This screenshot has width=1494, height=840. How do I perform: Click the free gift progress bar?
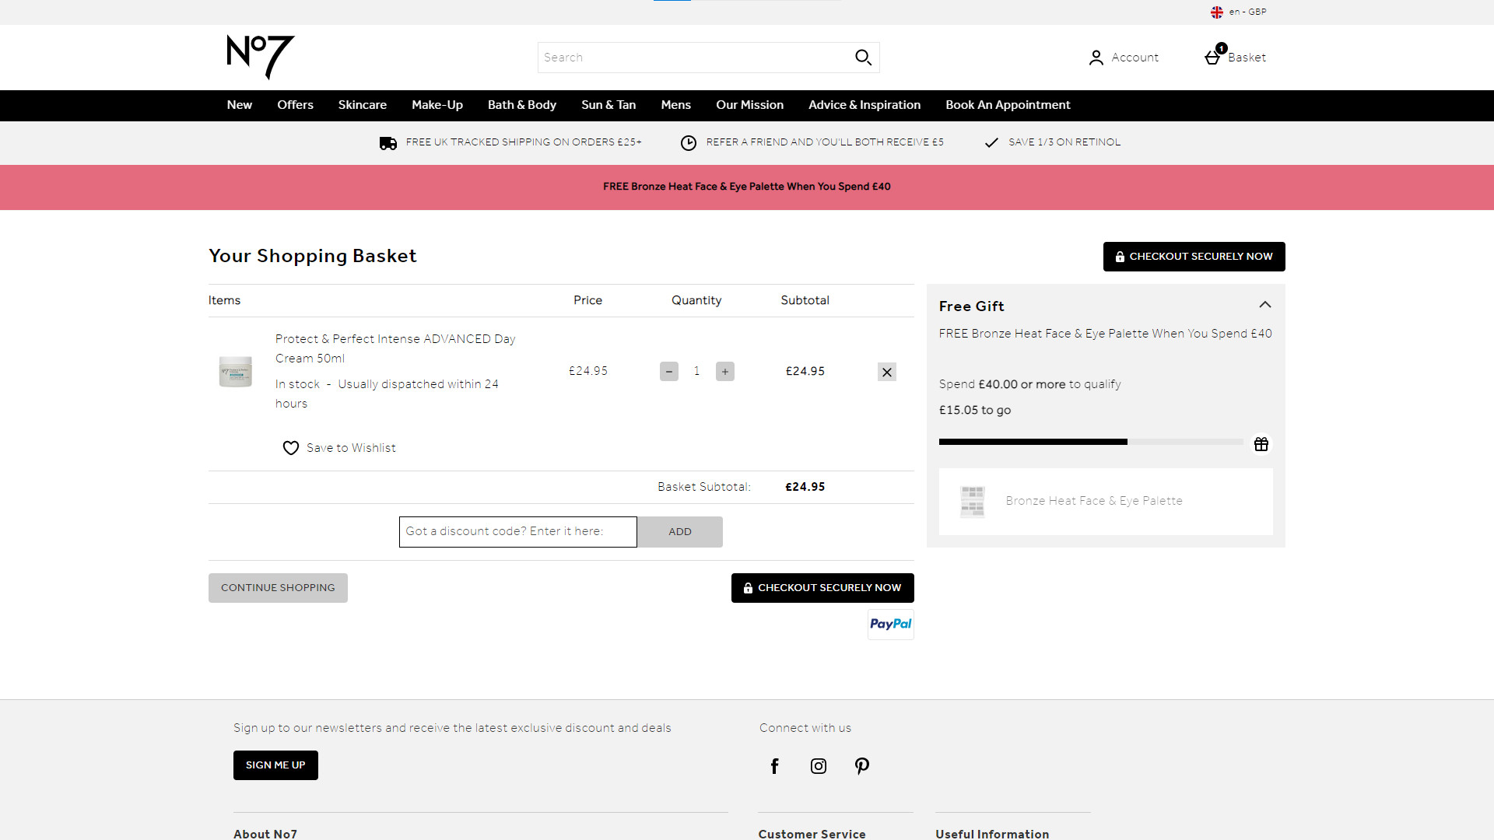(1091, 442)
